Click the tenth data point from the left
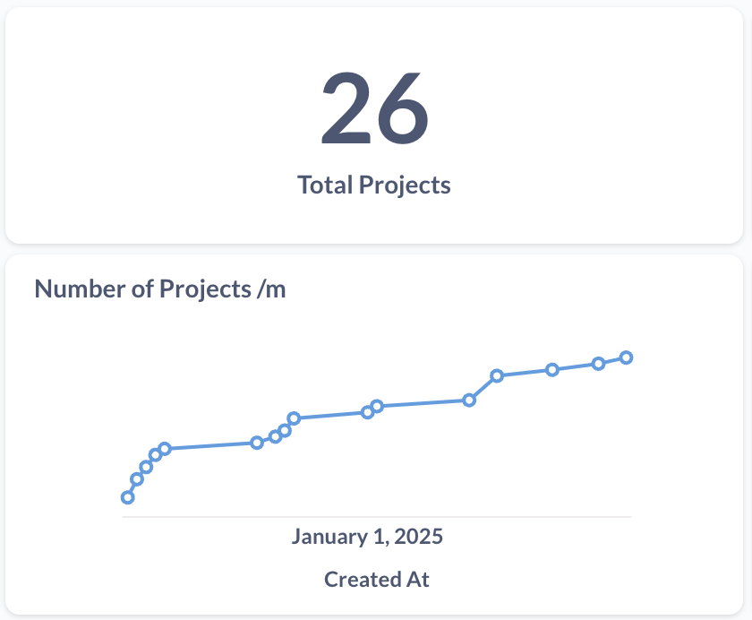 (x=367, y=412)
